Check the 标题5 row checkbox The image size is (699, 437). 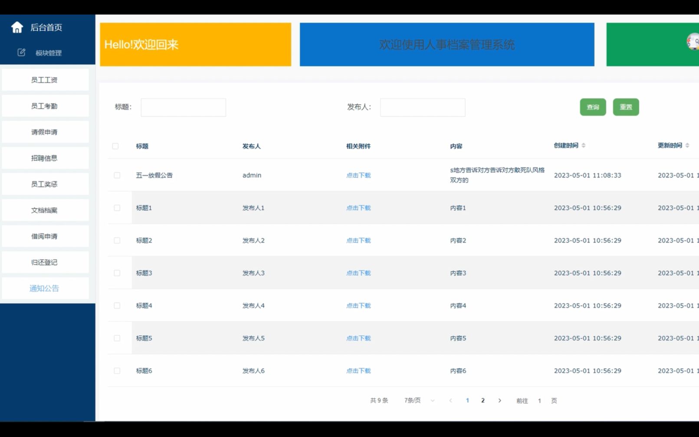pos(117,338)
